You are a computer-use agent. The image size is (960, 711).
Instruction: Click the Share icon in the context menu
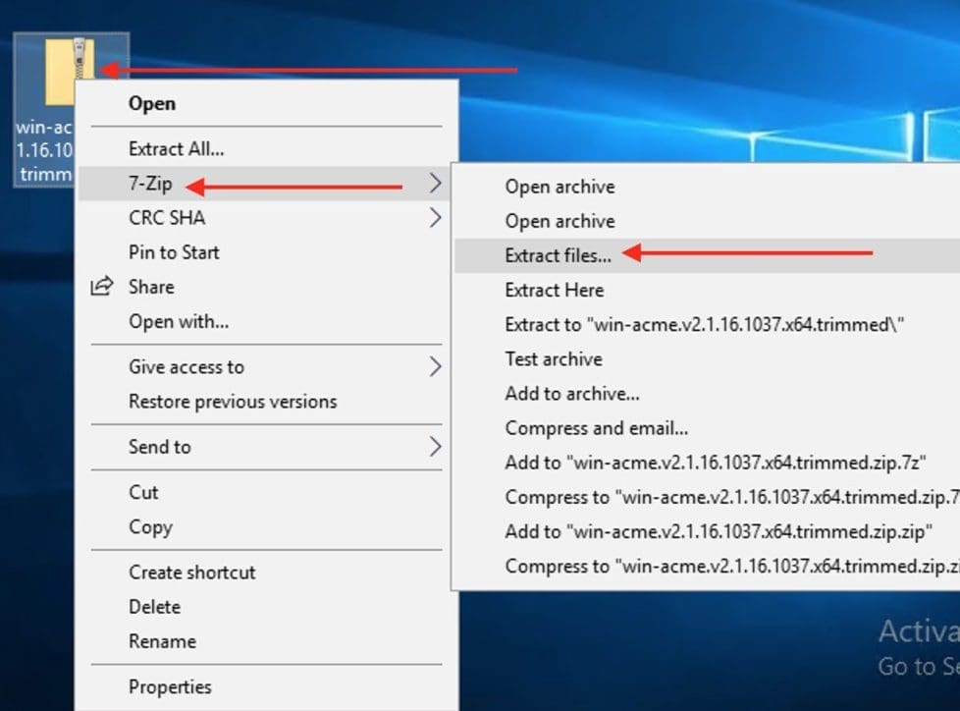coord(102,287)
